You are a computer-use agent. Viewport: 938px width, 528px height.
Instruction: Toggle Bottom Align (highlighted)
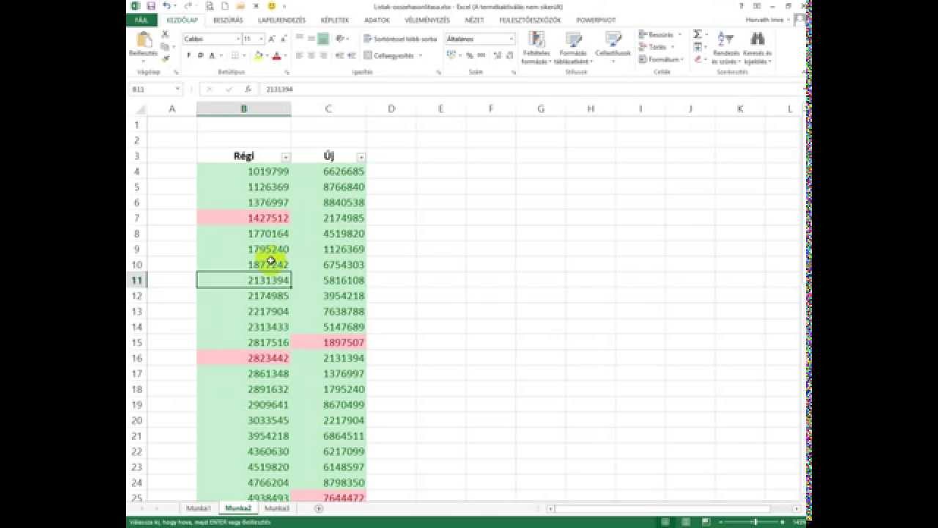tap(322, 39)
